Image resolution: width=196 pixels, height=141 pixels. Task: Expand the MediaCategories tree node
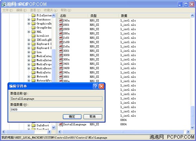pos(29,56)
